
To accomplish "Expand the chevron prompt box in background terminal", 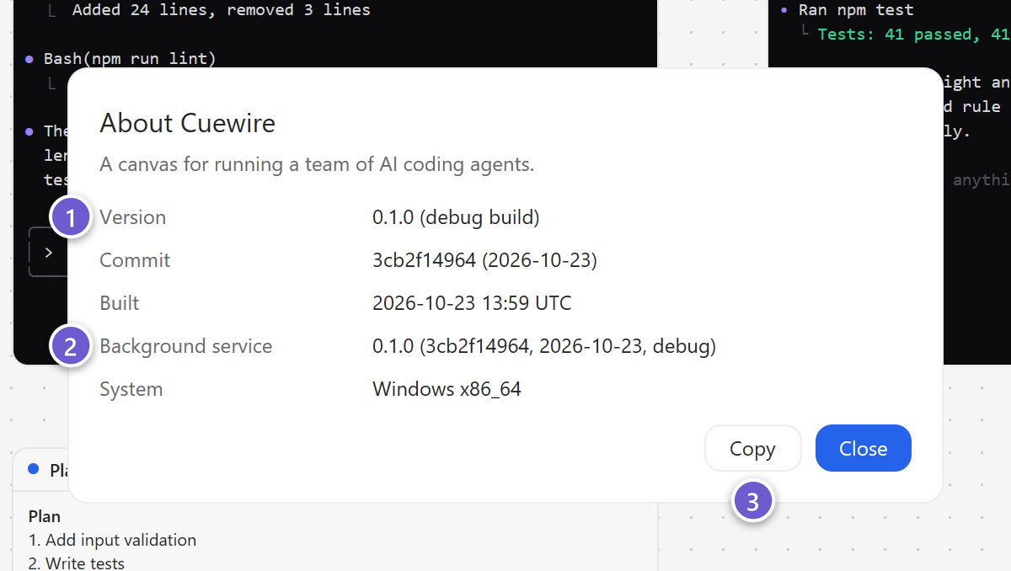I will click(x=48, y=252).
